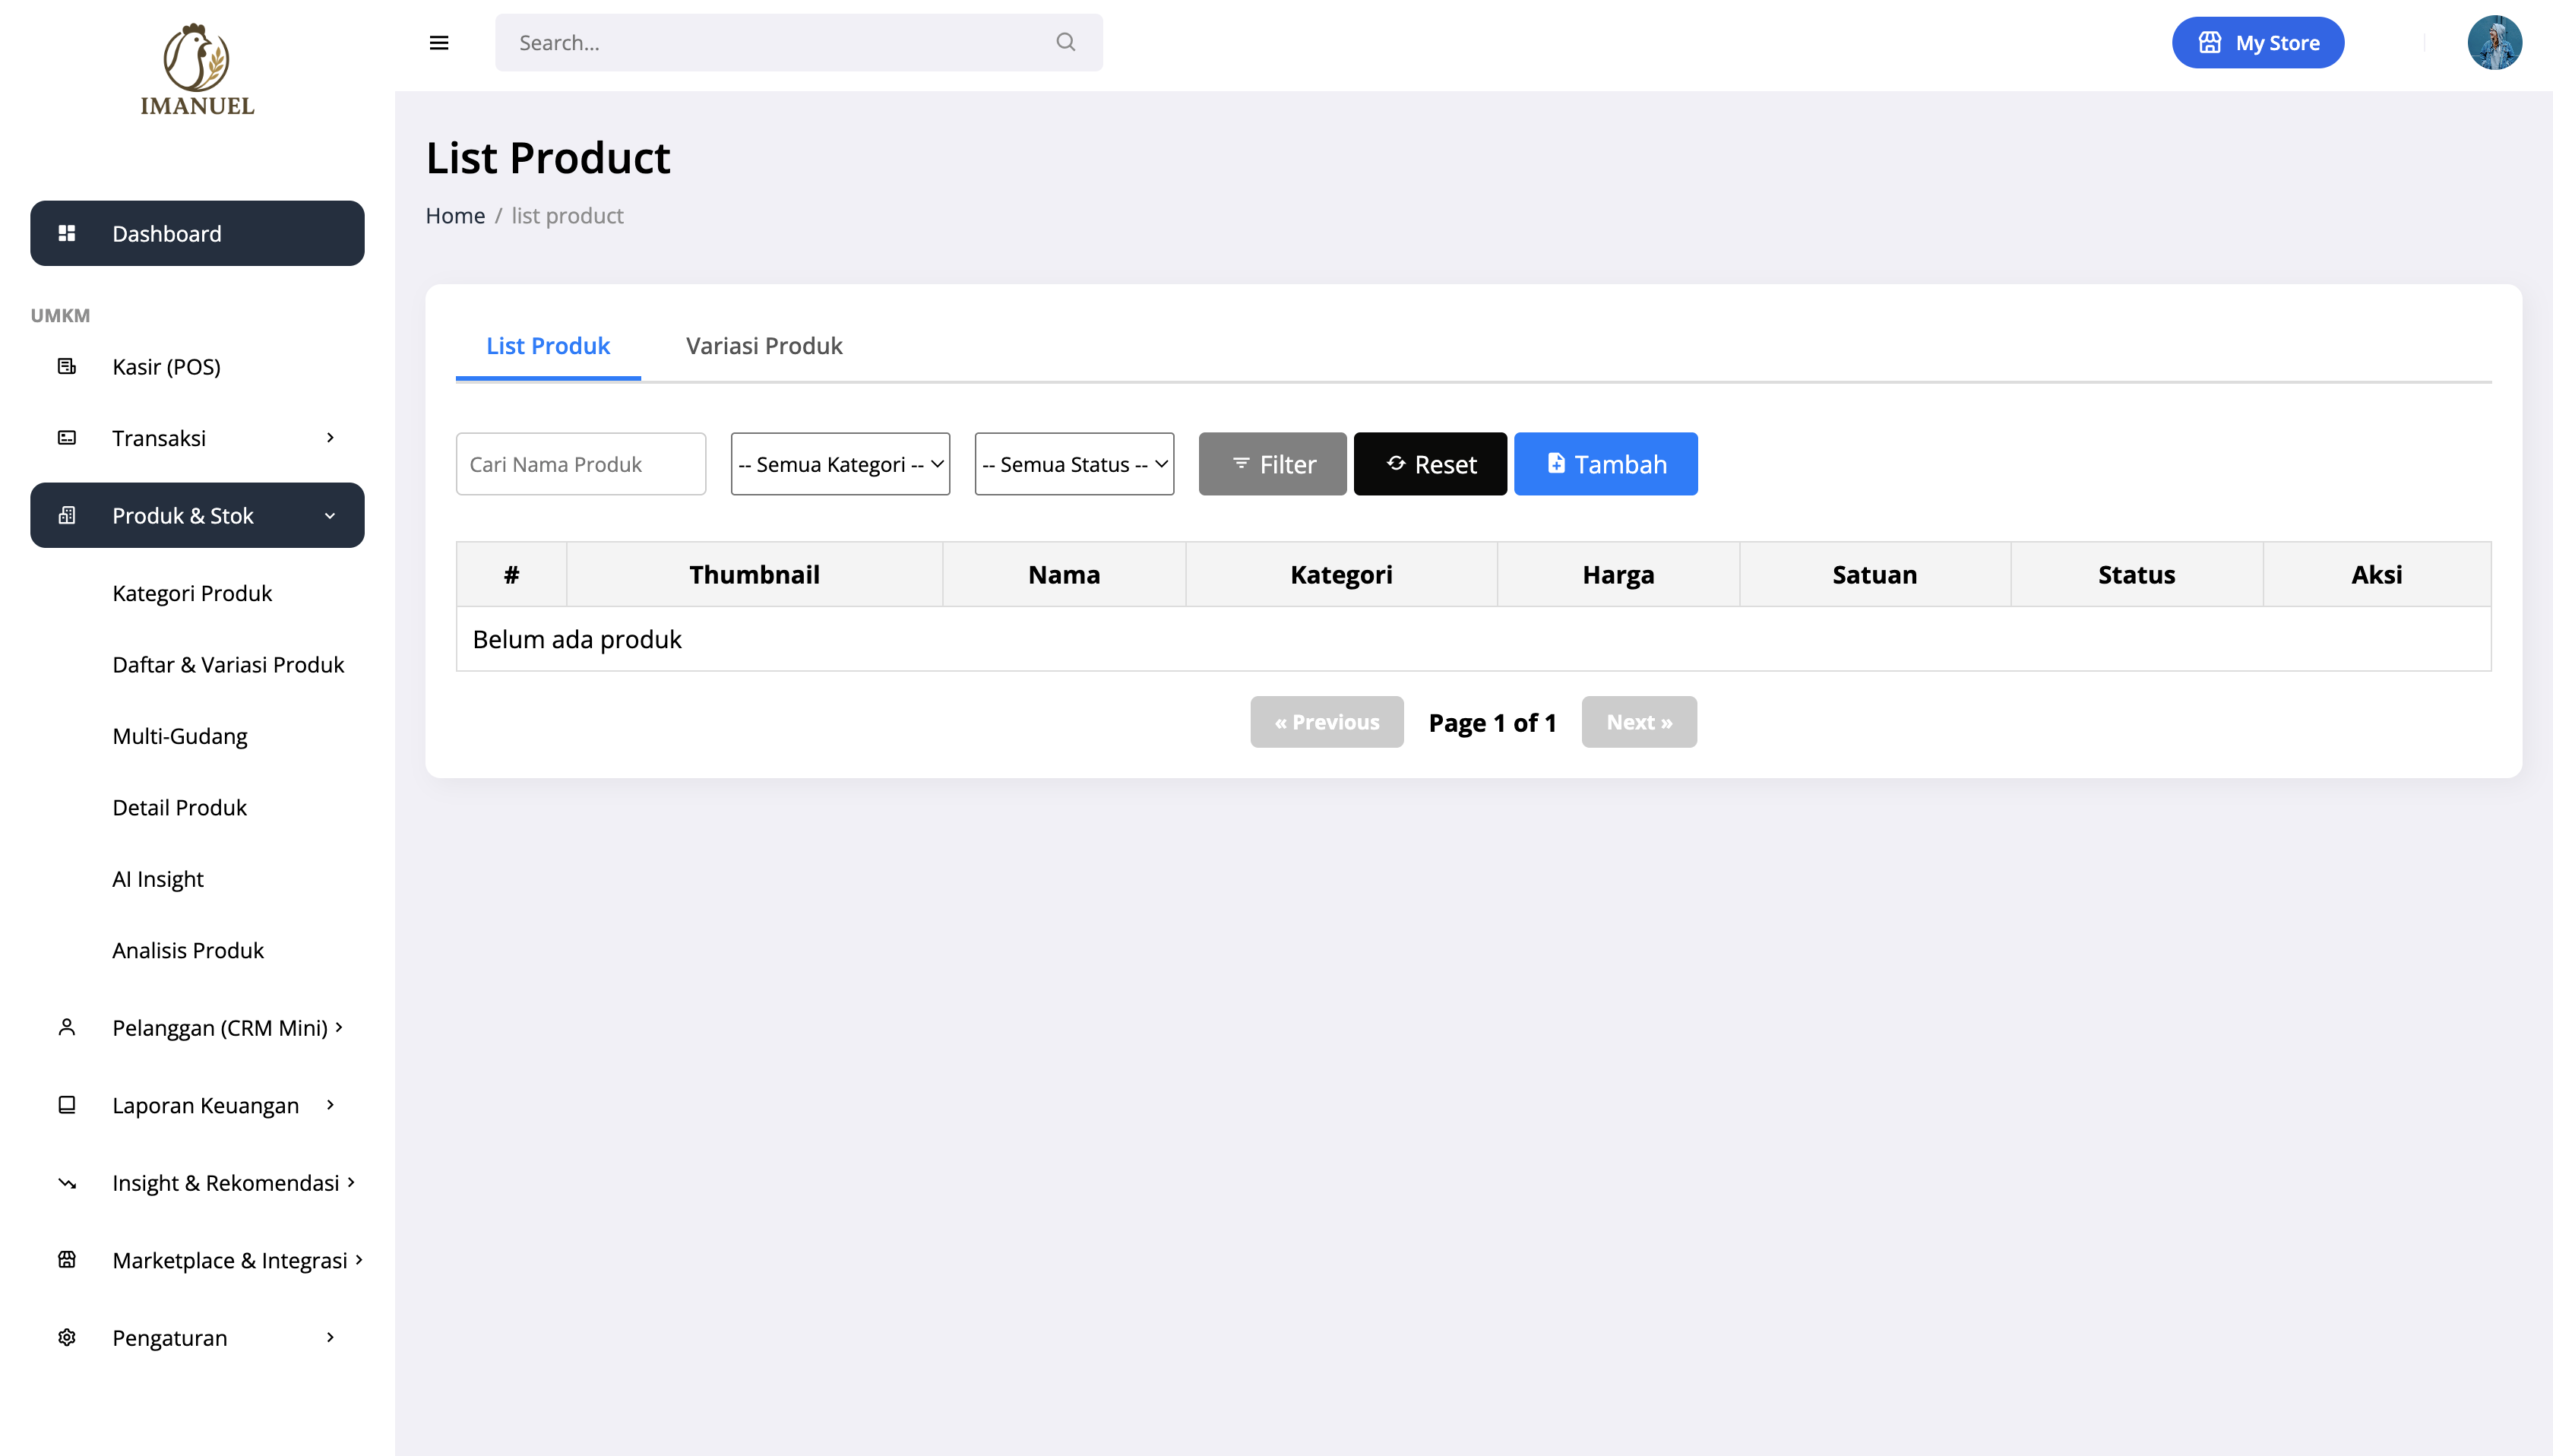Click the Laporan Keuangan book icon
The width and height of the screenshot is (2553, 1456).
pos(67,1105)
